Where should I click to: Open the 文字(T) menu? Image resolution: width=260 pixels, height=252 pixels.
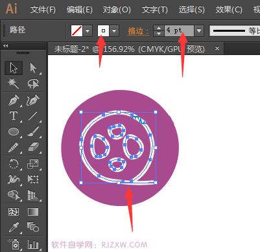pos(155,10)
